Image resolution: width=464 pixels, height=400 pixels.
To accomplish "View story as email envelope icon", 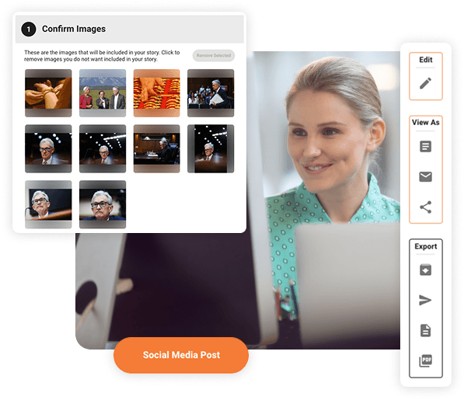I will 425,177.
